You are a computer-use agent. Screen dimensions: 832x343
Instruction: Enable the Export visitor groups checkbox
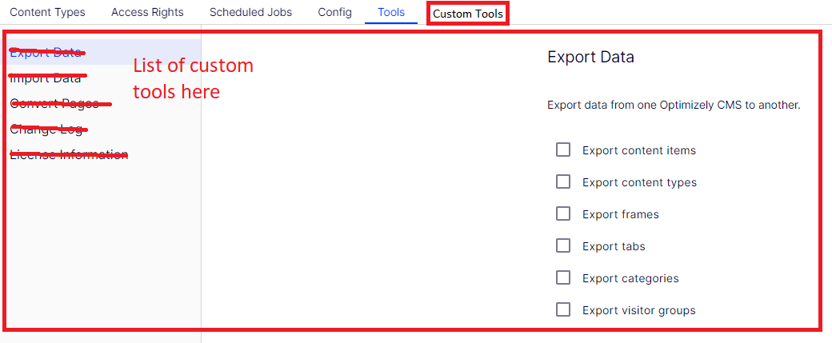563,309
